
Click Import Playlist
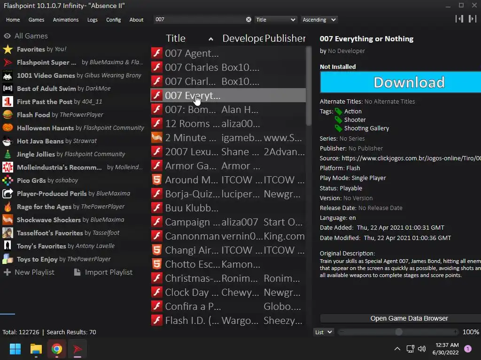[103, 272]
